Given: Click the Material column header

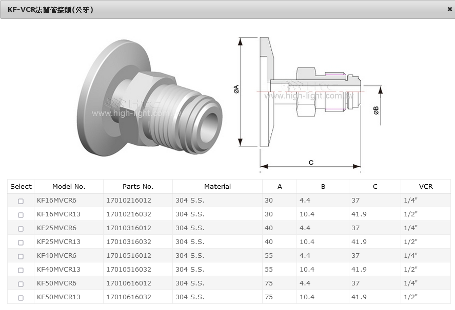Looking at the screenshot, I should coord(217,187).
